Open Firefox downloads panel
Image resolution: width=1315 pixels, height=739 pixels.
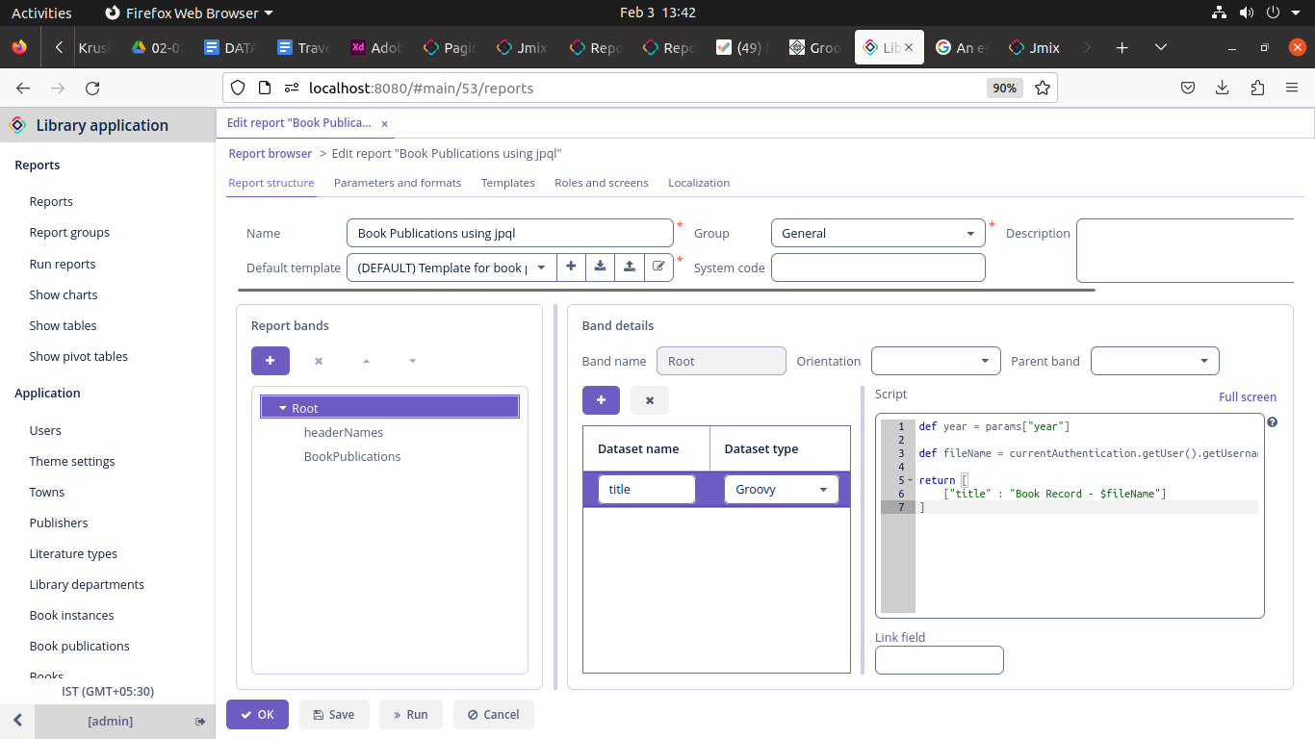(x=1223, y=88)
